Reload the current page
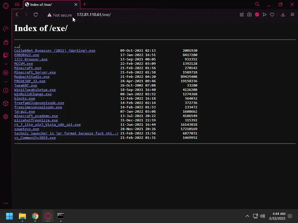This screenshot has width=298, height=223. (36, 15)
